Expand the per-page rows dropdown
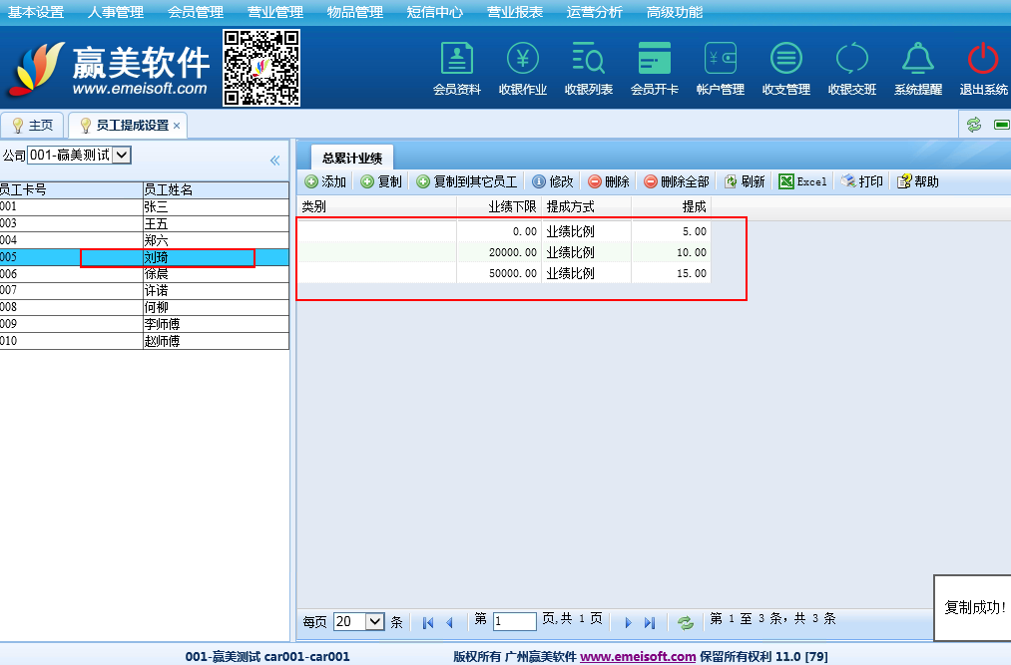 click(x=359, y=621)
